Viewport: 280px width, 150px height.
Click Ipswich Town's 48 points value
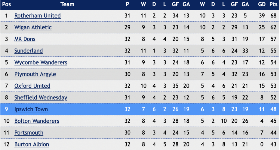[273, 109]
